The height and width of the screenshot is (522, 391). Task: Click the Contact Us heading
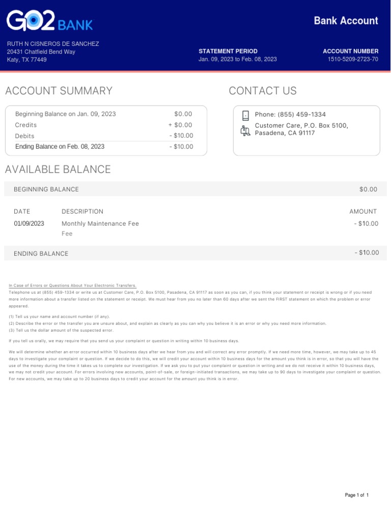click(x=263, y=91)
